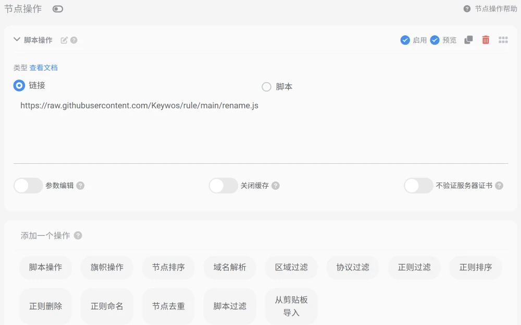Add a 正则命名 operation
The height and width of the screenshot is (325, 521).
tap(107, 306)
